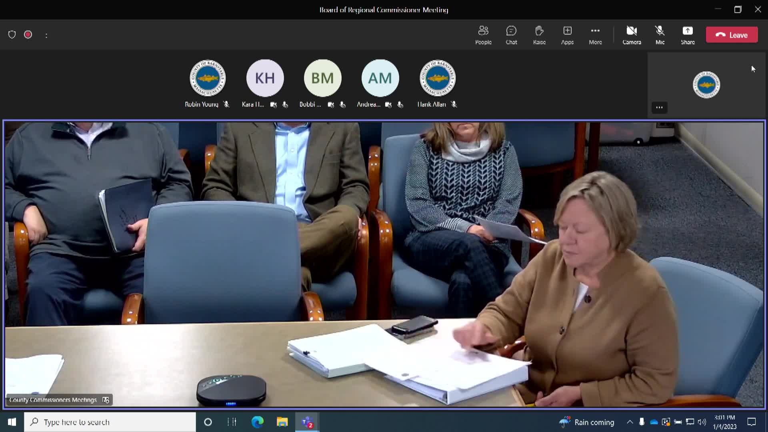
Task: Open File Explorer from the taskbar
Action: pyautogui.click(x=282, y=422)
